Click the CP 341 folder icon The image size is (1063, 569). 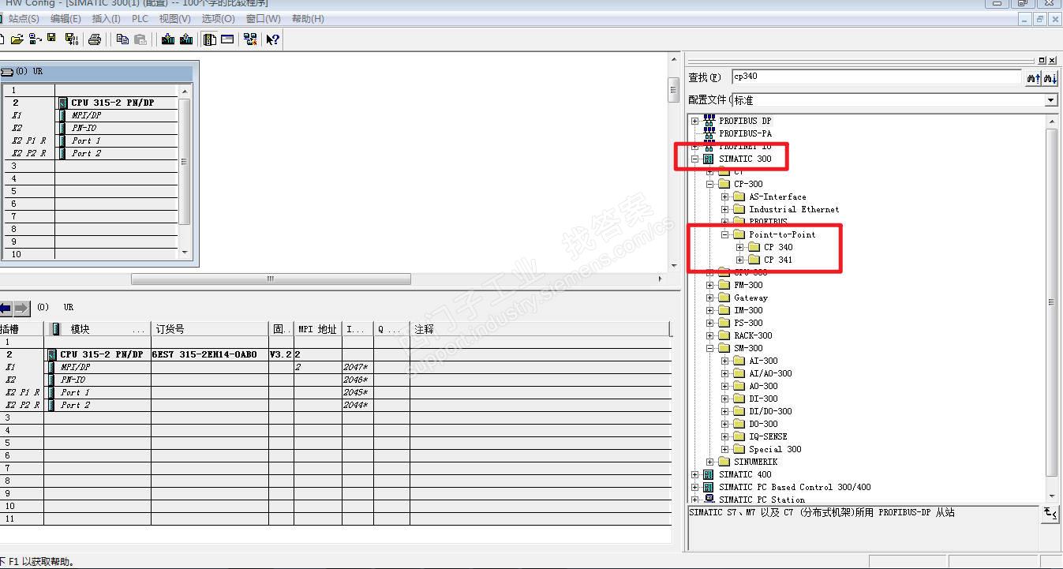pos(754,260)
